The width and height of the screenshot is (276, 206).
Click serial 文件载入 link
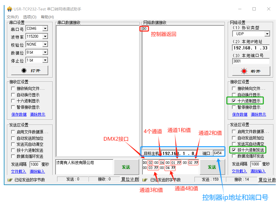pyautogui.click(x=18, y=171)
